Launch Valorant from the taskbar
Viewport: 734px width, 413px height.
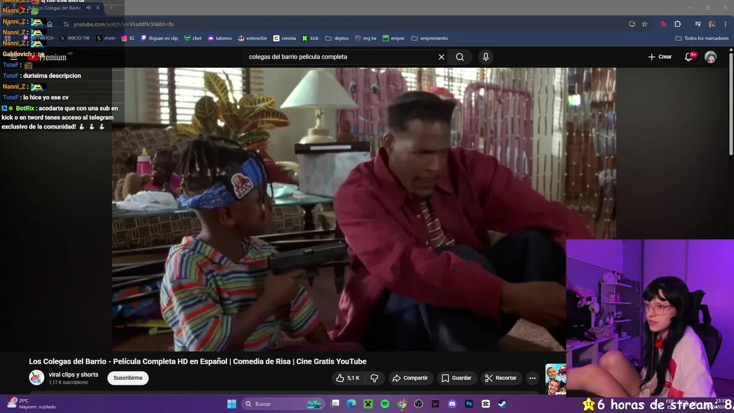pyautogui.click(x=435, y=404)
